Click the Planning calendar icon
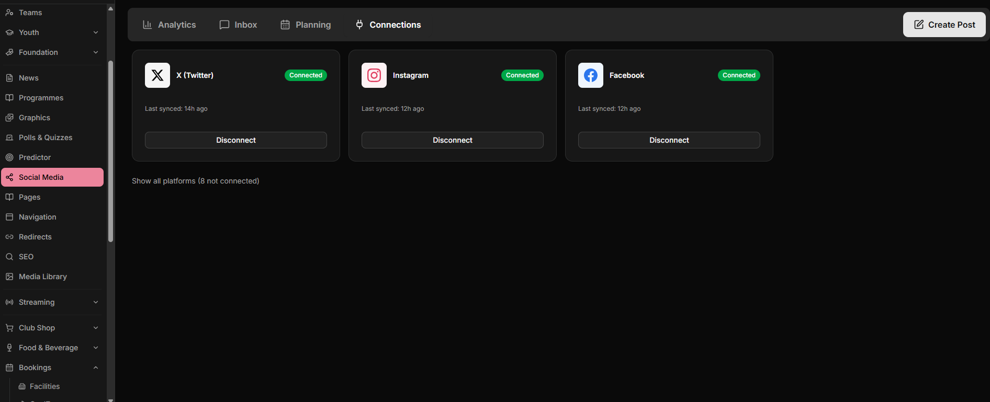 pos(285,25)
